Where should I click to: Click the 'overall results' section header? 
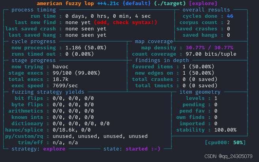tap(206, 10)
